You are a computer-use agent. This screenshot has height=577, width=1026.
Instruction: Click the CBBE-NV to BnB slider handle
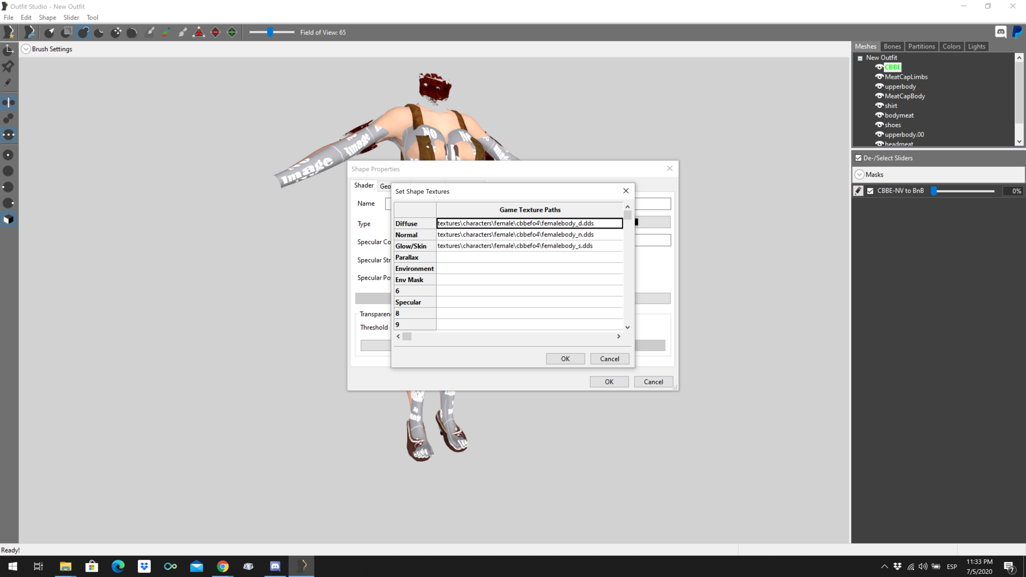[x=934, y=191]
